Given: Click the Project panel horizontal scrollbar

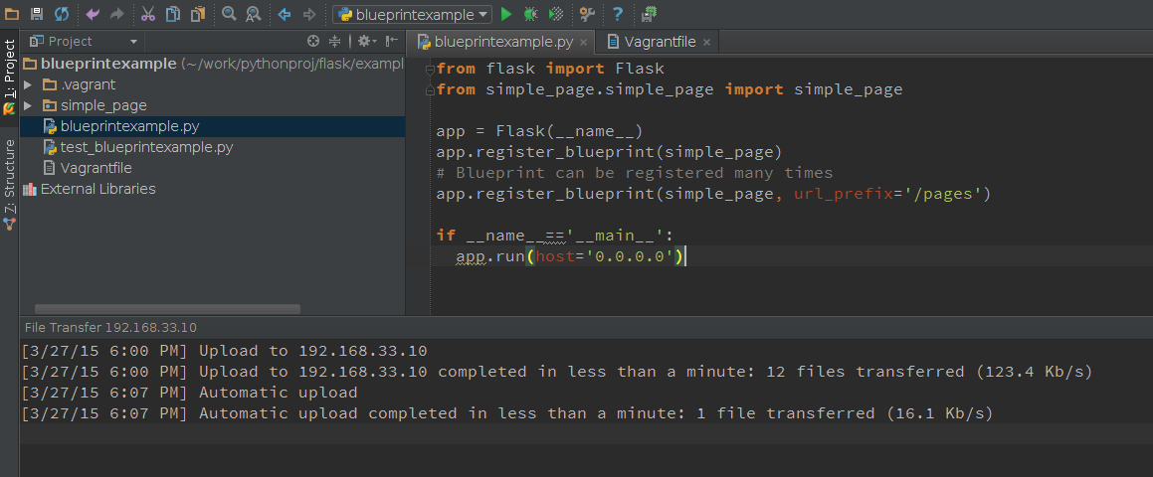Looking at the screenshot, I should [168, 309].
